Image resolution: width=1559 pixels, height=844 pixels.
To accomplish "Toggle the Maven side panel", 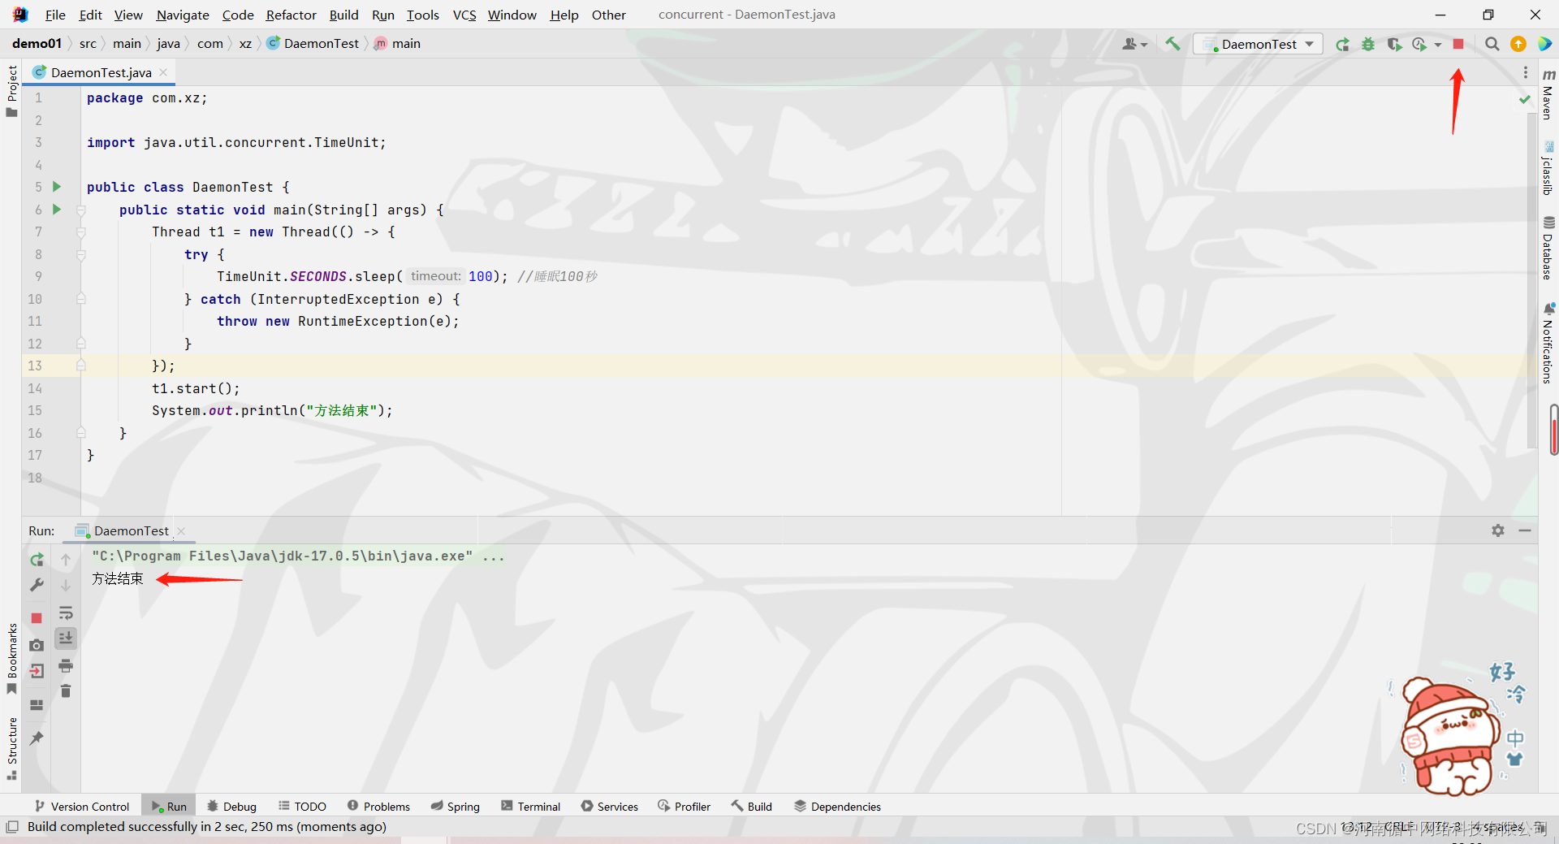I will [1548, 94].
